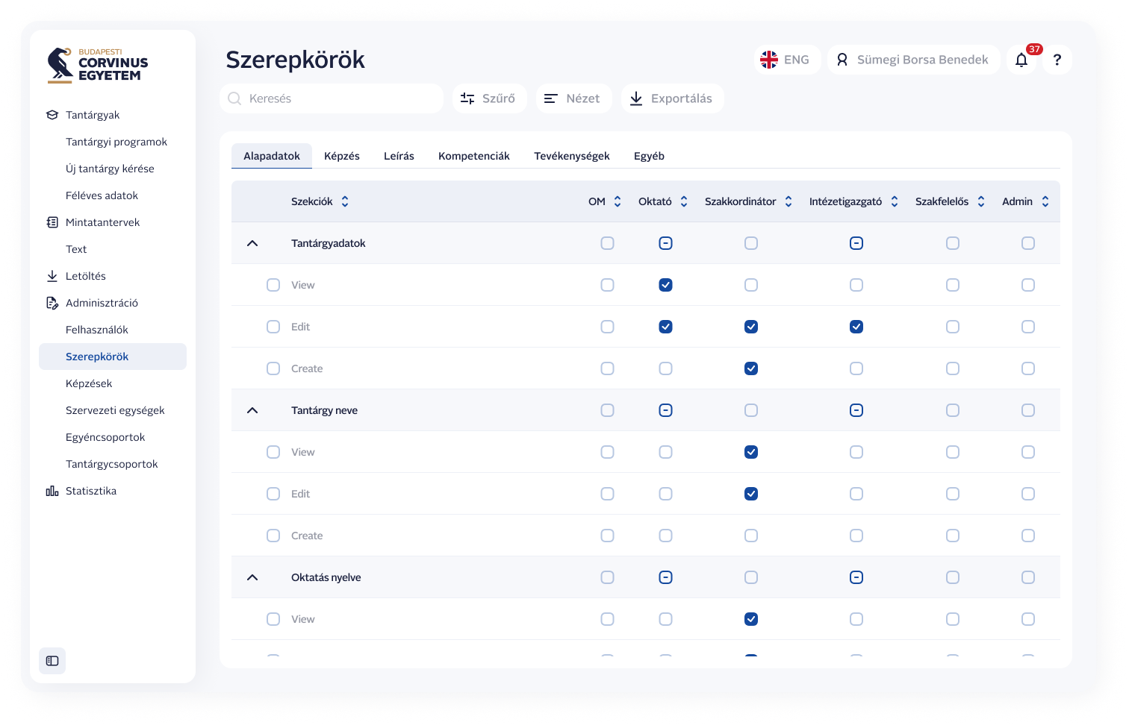Open help via question mark icon
Image resolution: width=1129 pixels, height=725 pixels.
click(x=1057, y=60)
